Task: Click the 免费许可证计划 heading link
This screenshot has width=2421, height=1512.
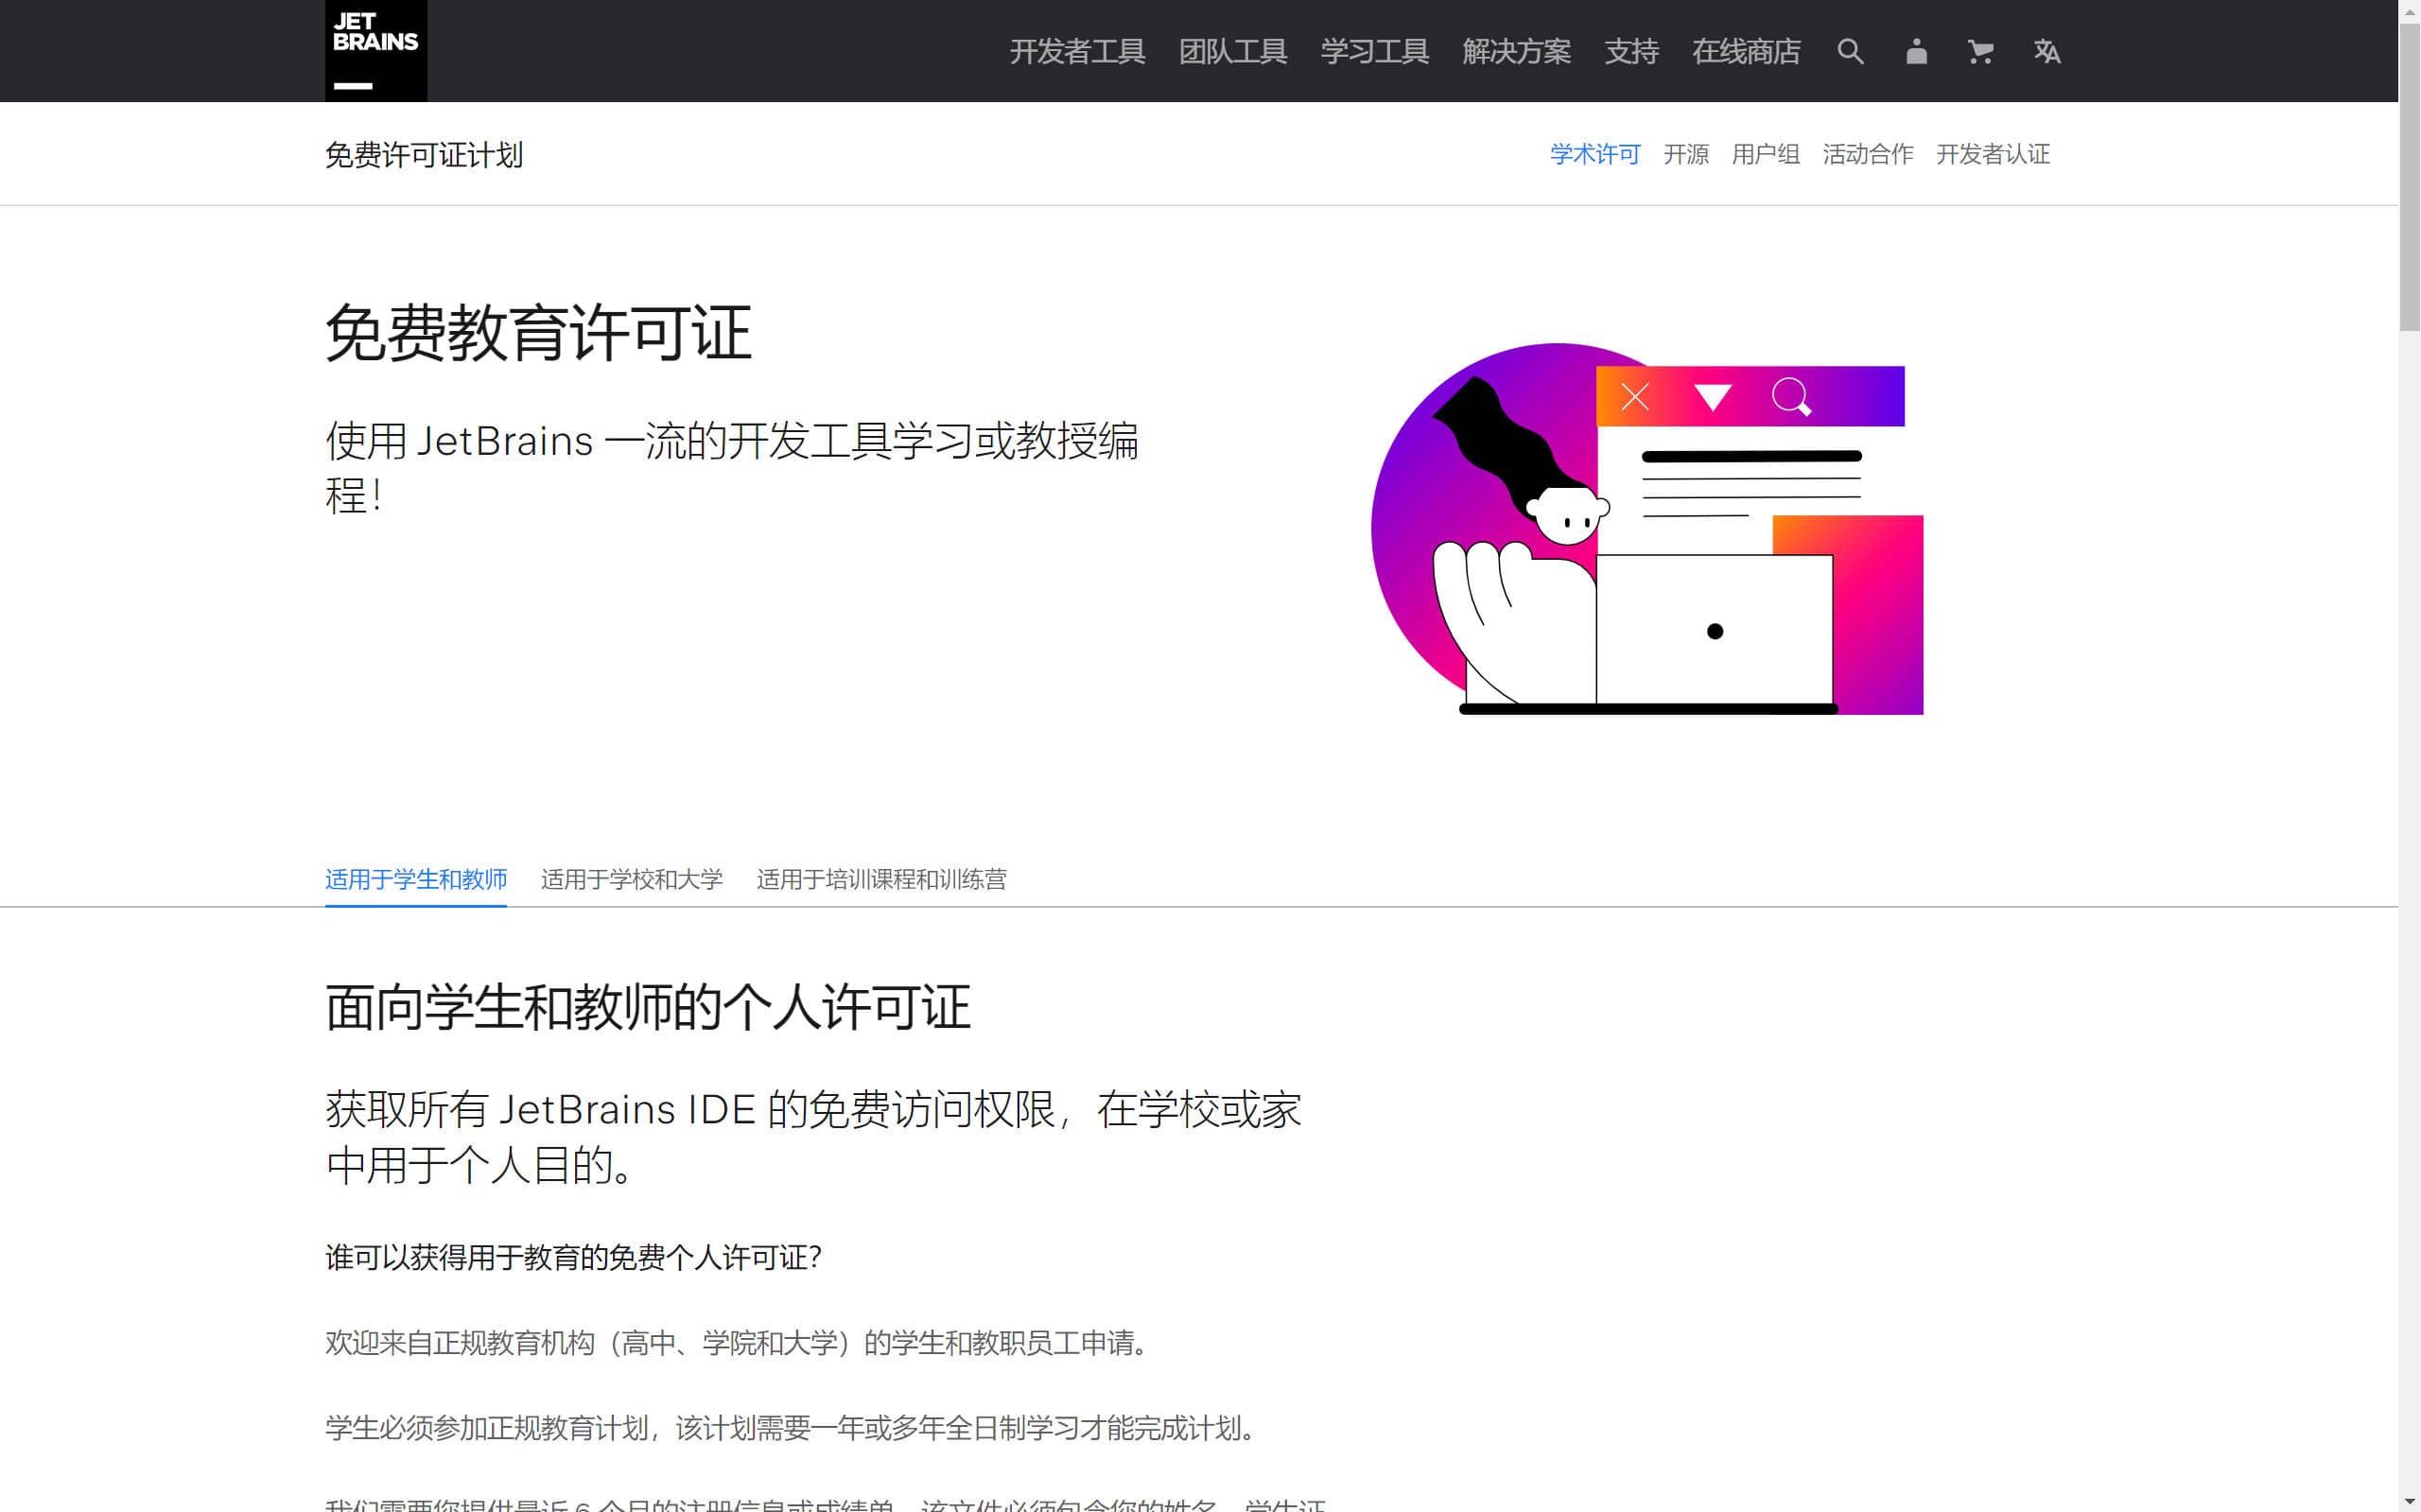Action: click(424, 155)
